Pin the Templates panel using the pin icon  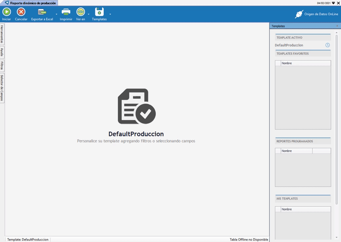[337, 26]
